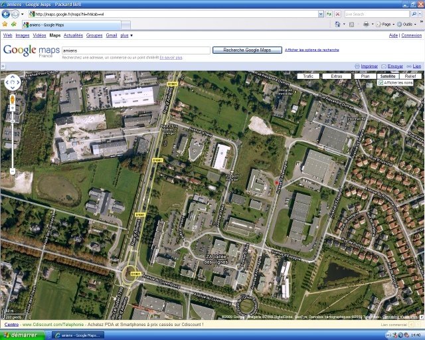Click the browser back arrow button
Viewport: 425px width, 340px height.
[x=6, y=13]
